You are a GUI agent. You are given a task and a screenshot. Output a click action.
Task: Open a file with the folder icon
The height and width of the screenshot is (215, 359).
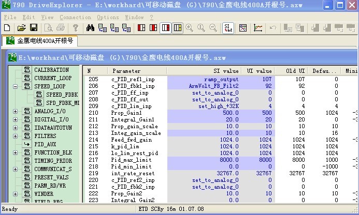click(x=22, y=28)
